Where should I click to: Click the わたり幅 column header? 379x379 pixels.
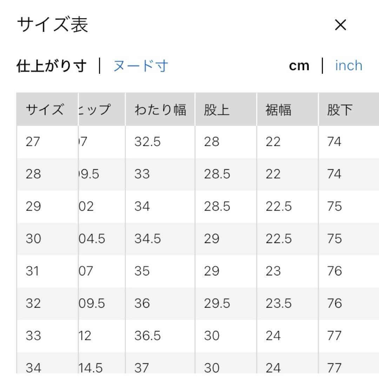160,110
